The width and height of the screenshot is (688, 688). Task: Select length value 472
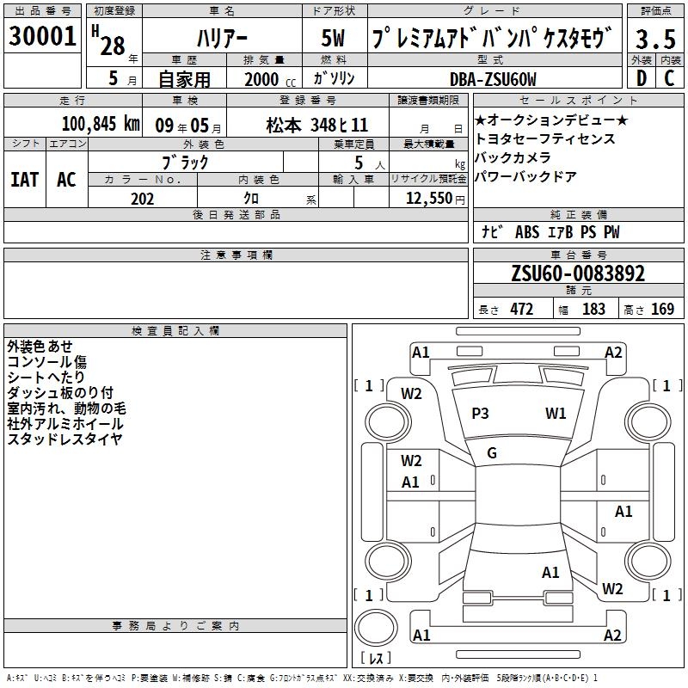click(521, 309)
